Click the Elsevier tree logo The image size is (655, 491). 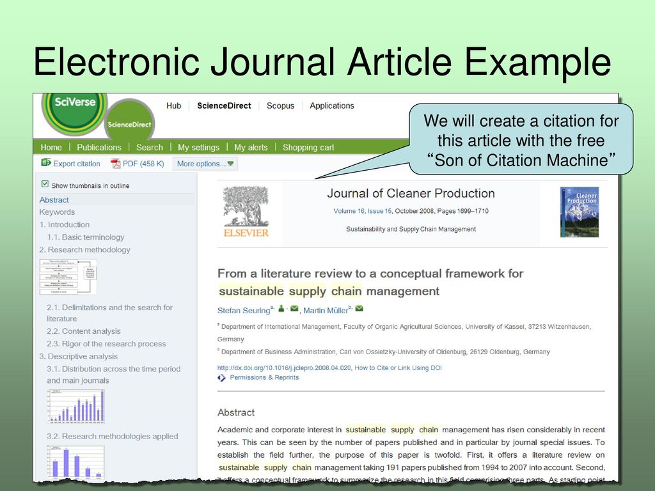pos(246,212)
